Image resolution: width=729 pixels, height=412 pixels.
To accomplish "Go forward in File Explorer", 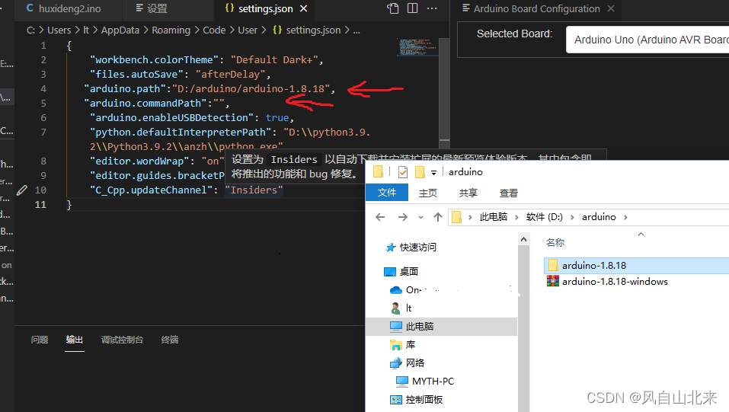I will tap(403, 217).
